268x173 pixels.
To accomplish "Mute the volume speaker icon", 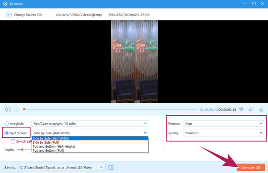I will (241, 109).
